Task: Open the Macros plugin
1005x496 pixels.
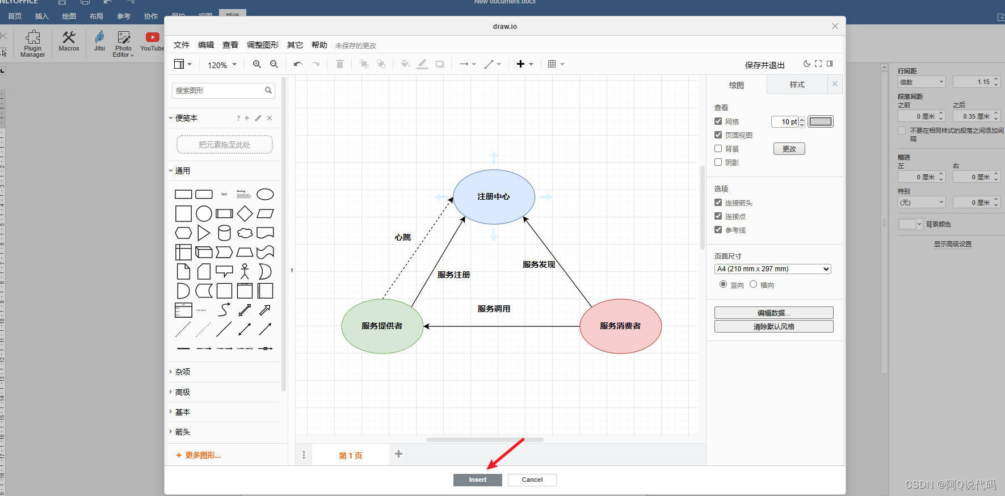Action: [x=69, y=41]
